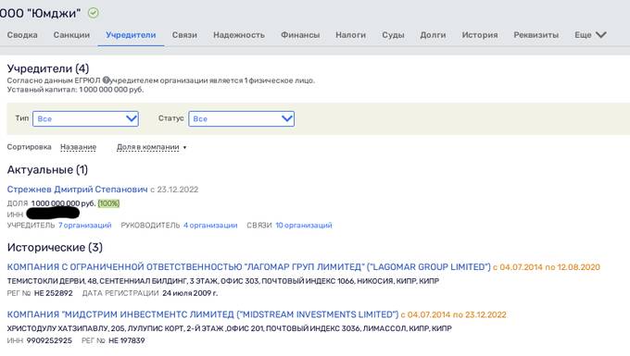Viewport: 630px width, 356px height.
Task: View the Суды tab
Action: pyautogui.click(x=393, y=35)
